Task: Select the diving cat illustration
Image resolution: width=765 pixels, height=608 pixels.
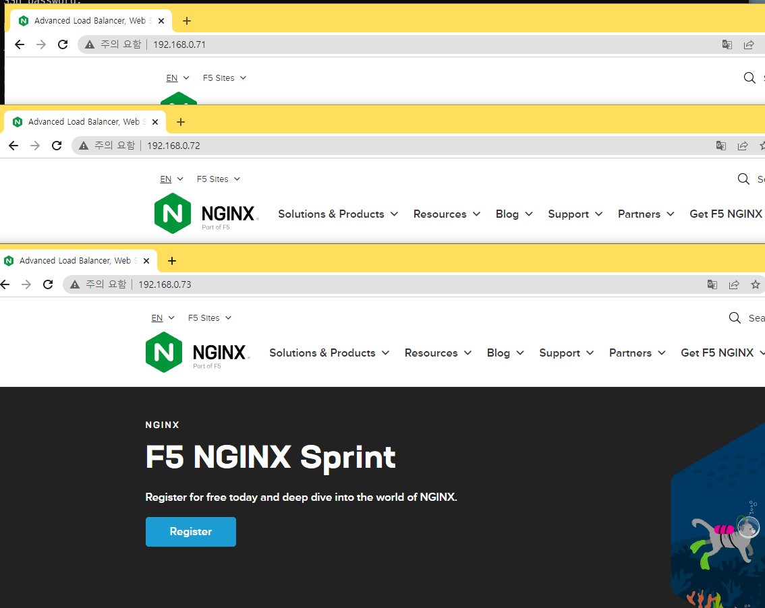Action: pyautogui.click(x=718, y=516)
